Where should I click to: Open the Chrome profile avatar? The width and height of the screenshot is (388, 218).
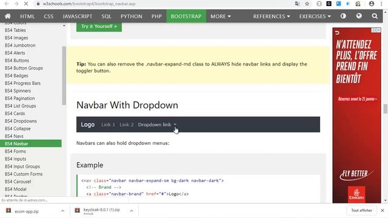[x=372, y=4]
